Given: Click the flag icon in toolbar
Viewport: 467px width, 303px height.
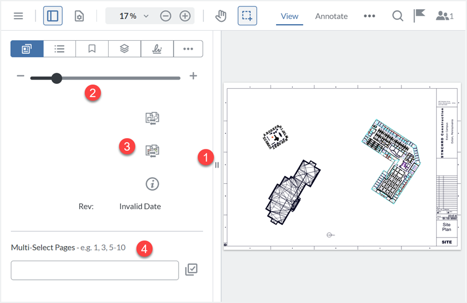Looking at the screenshot, I should pos(419,16).
